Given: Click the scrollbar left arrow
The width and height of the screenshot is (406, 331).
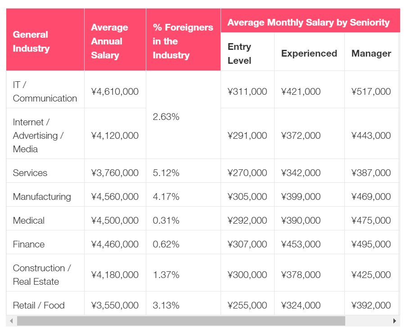Looking at the screenshot, I should pos(11,321).
